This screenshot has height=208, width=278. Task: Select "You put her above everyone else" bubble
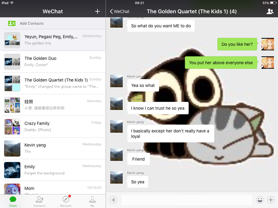(x=221, y=63)
